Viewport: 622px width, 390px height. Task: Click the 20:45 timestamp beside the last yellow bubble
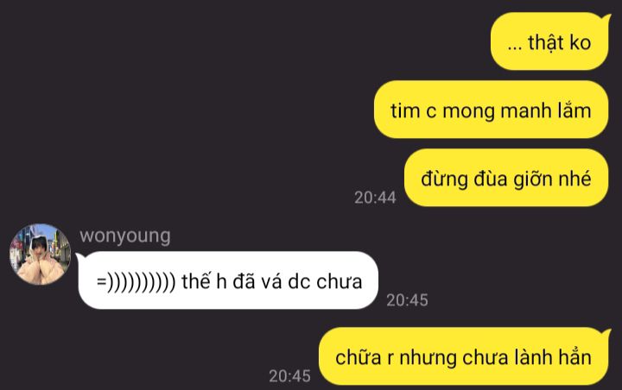point(289,375)
